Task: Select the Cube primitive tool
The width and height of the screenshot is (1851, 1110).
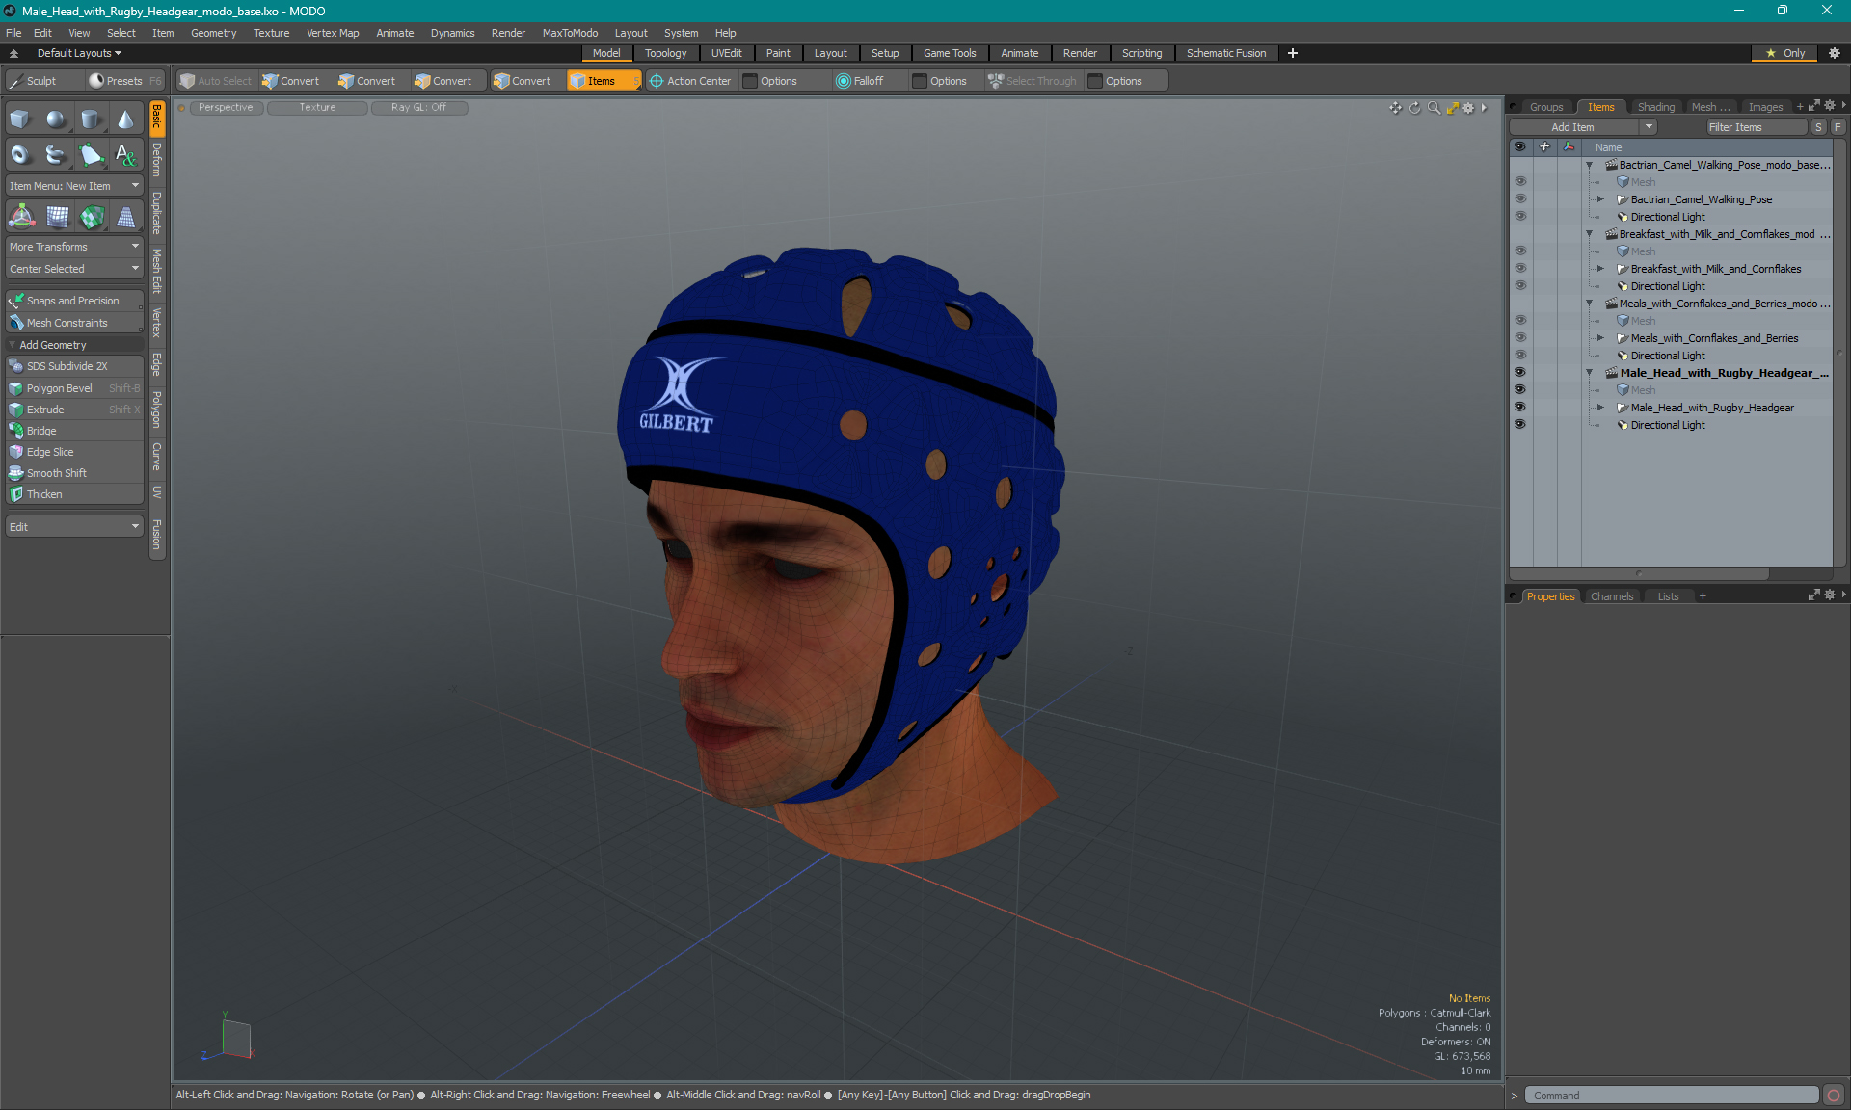Action: pyautogui.click(x=21, y=119)
